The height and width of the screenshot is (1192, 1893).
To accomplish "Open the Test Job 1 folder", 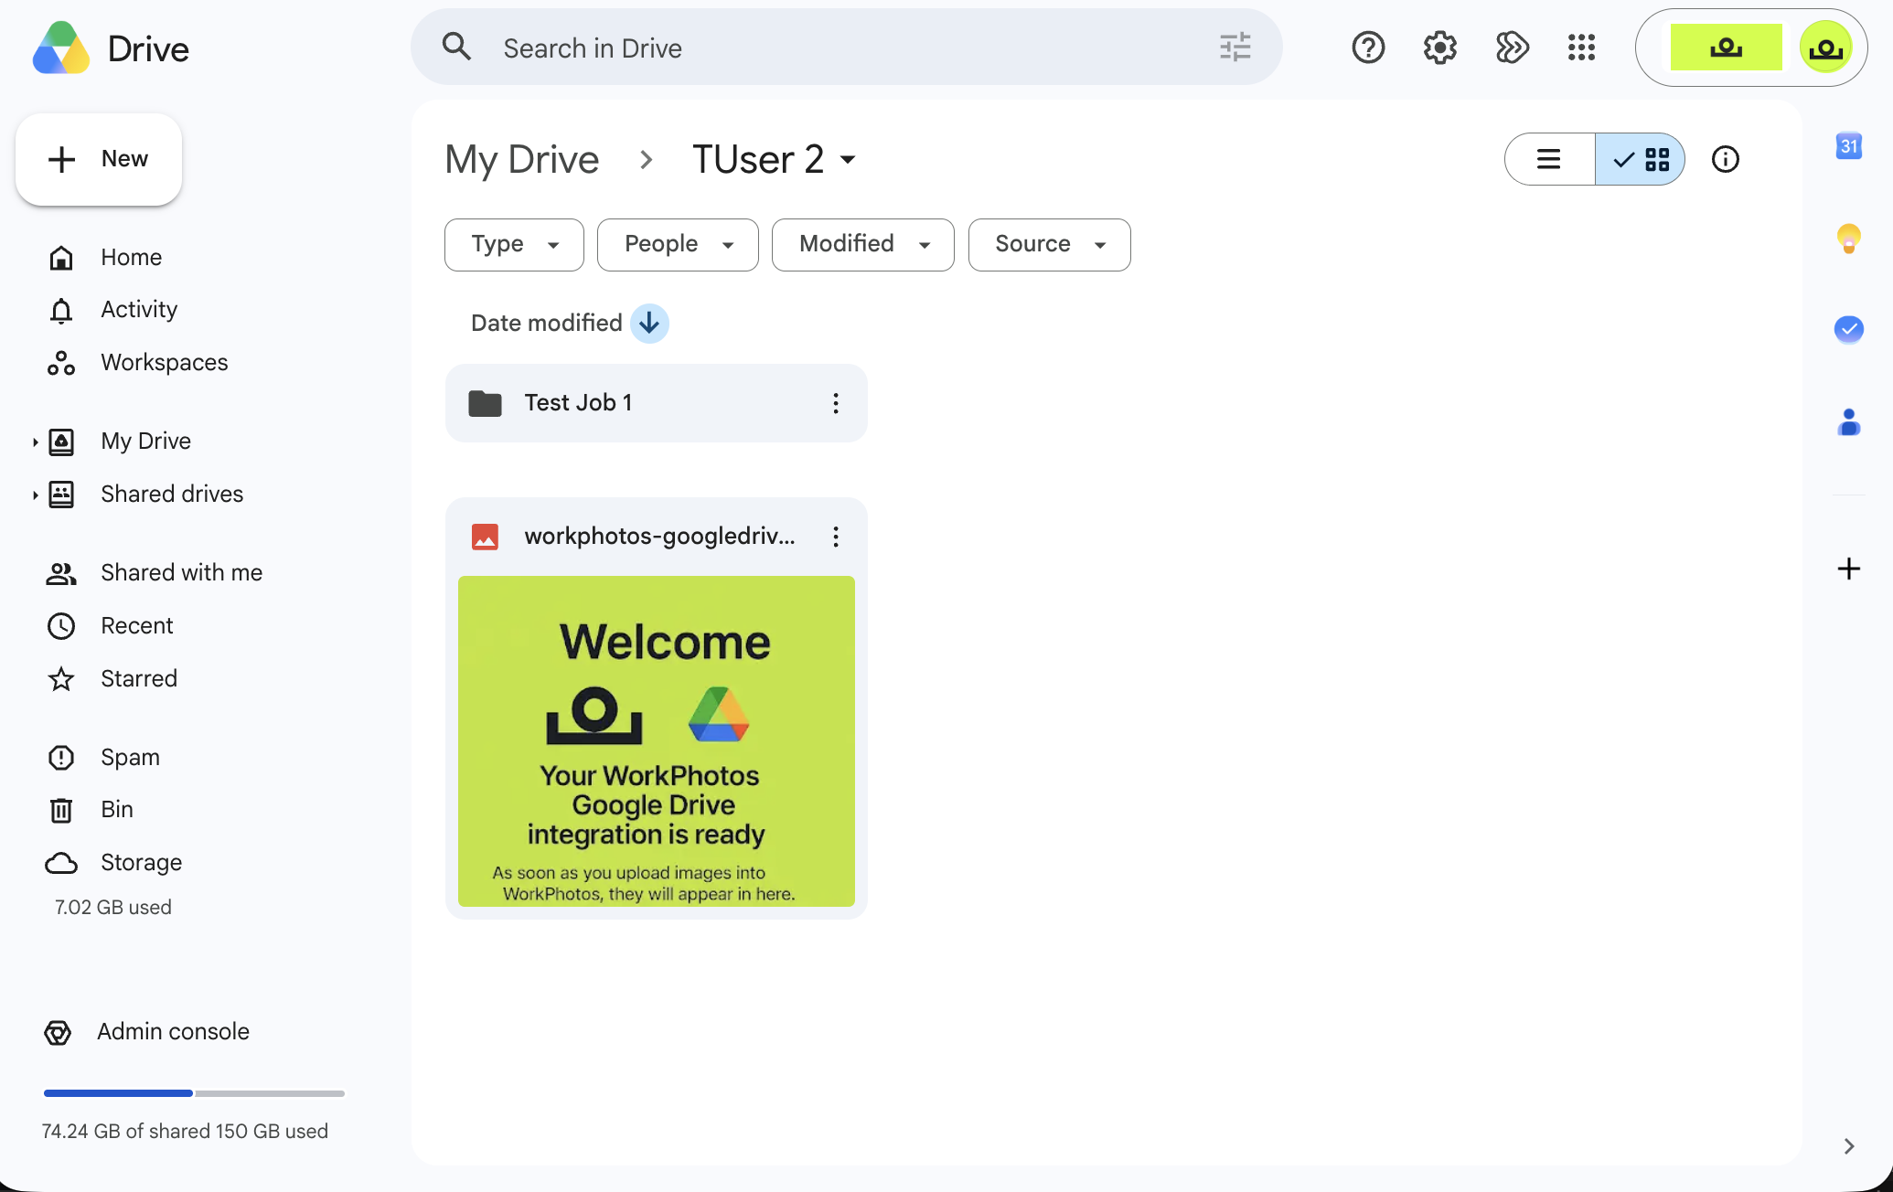I will tap(656, 403).
